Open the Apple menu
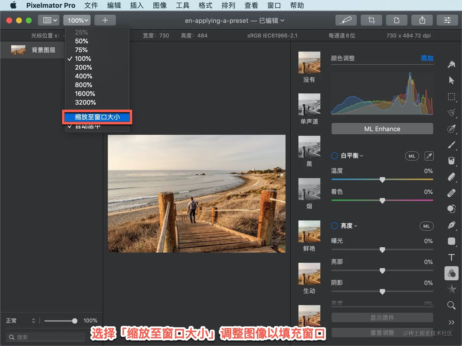 click(13, 5)
